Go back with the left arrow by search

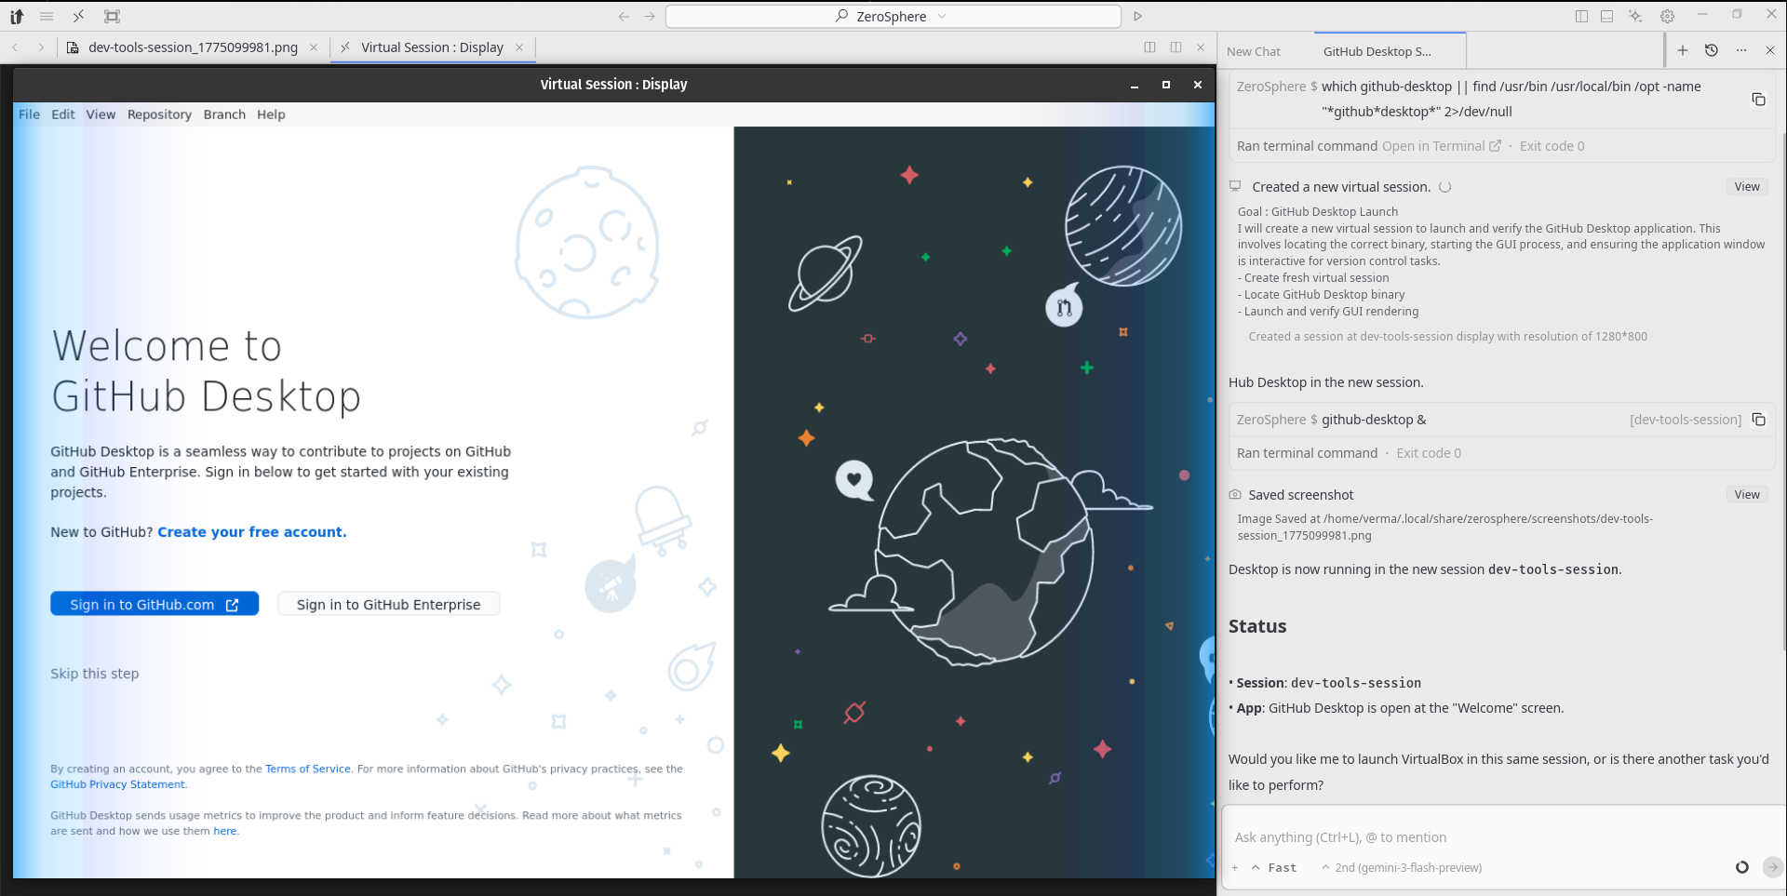(624, 16)
